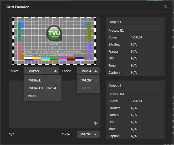Screen dimensions: 174x145
Task: Pick the greyed TVU265 codec option
Action: coord(88,88)
